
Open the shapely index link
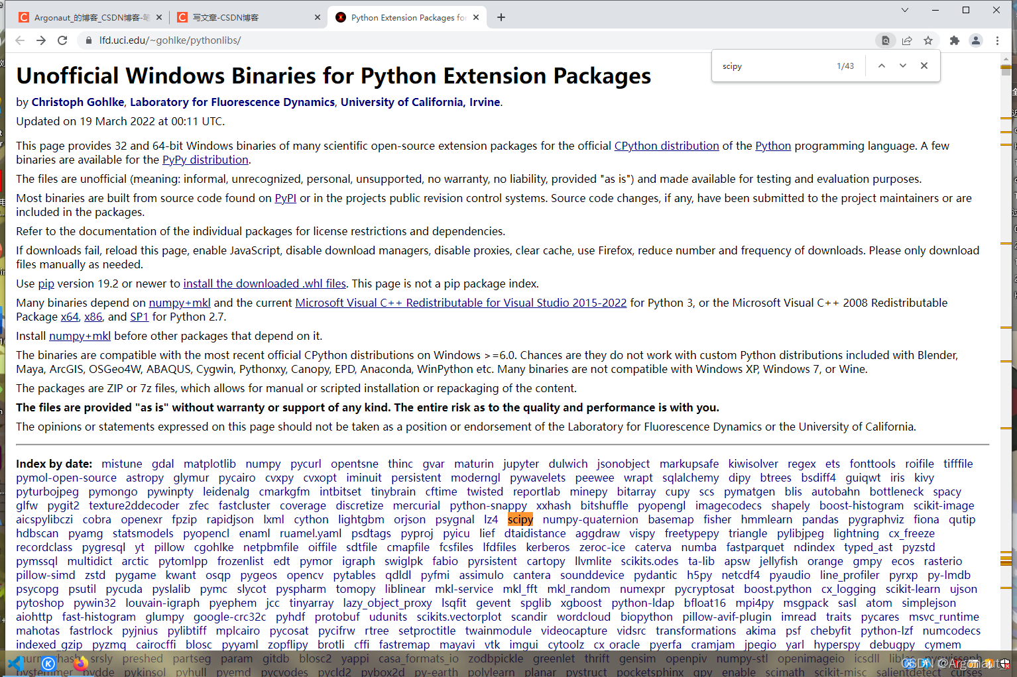coord(790,505)
